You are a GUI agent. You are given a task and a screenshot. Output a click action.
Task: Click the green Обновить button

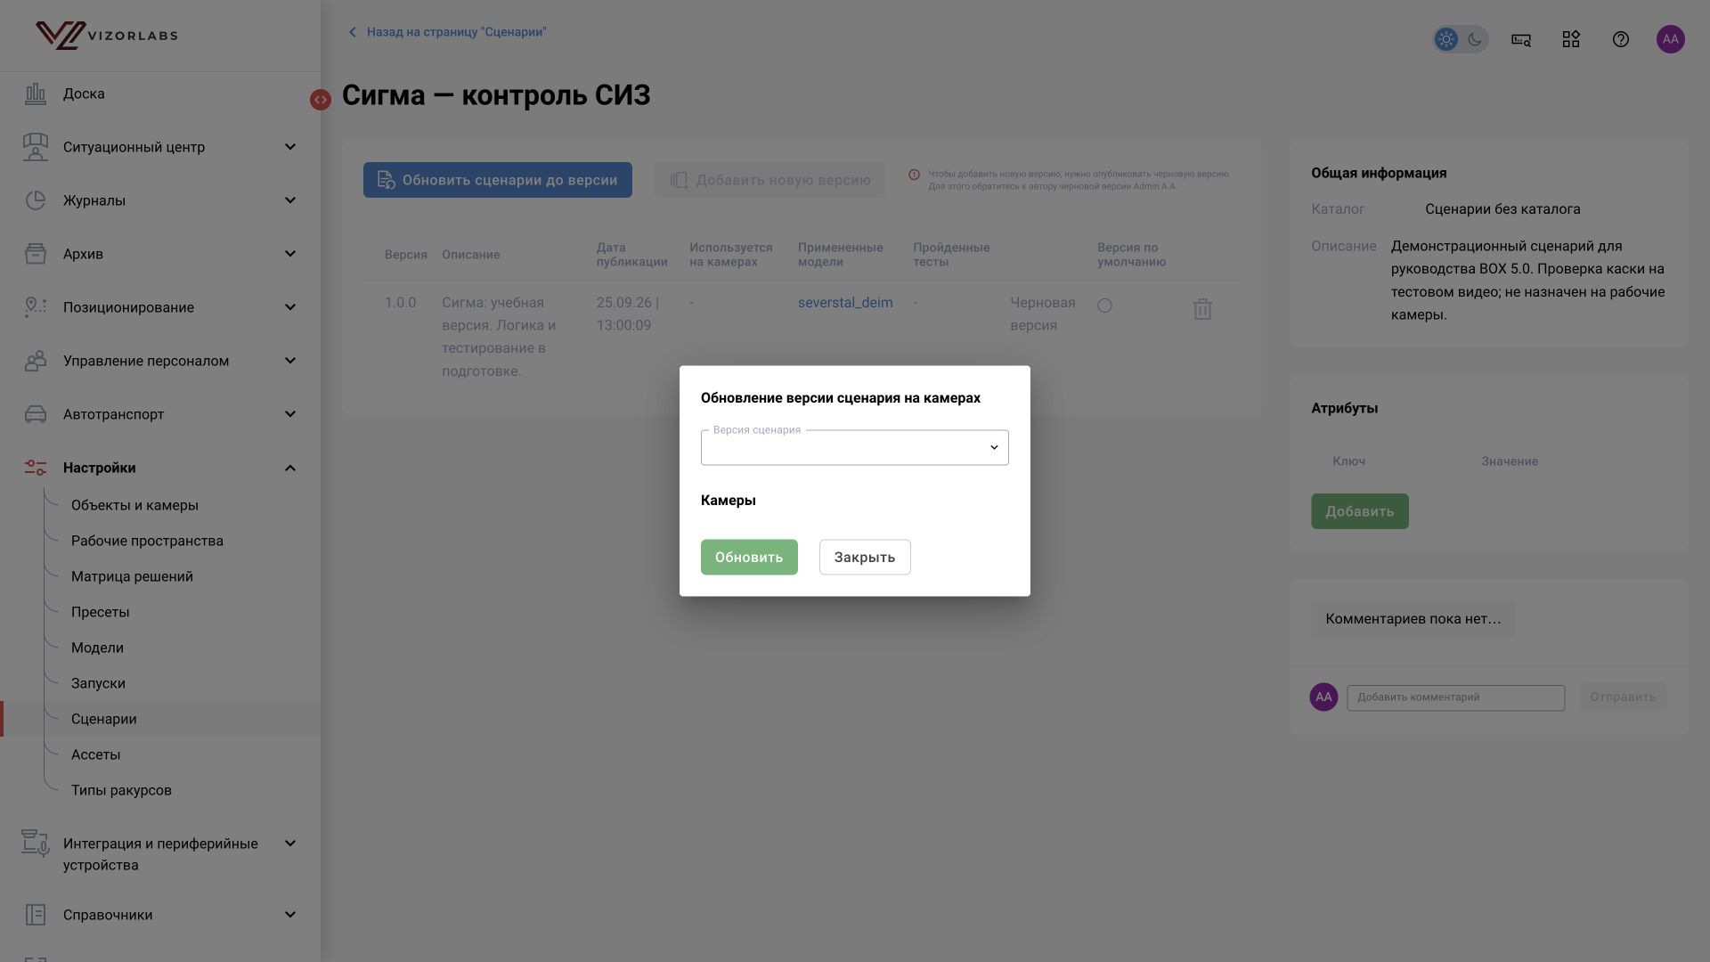(749, 557)
